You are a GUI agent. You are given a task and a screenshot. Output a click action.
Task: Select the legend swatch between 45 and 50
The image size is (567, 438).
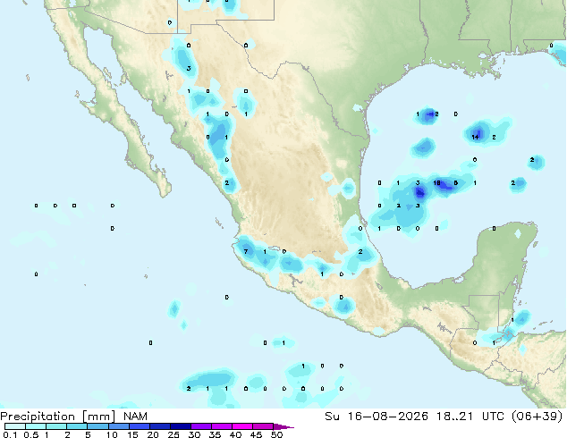pos(263,426)
